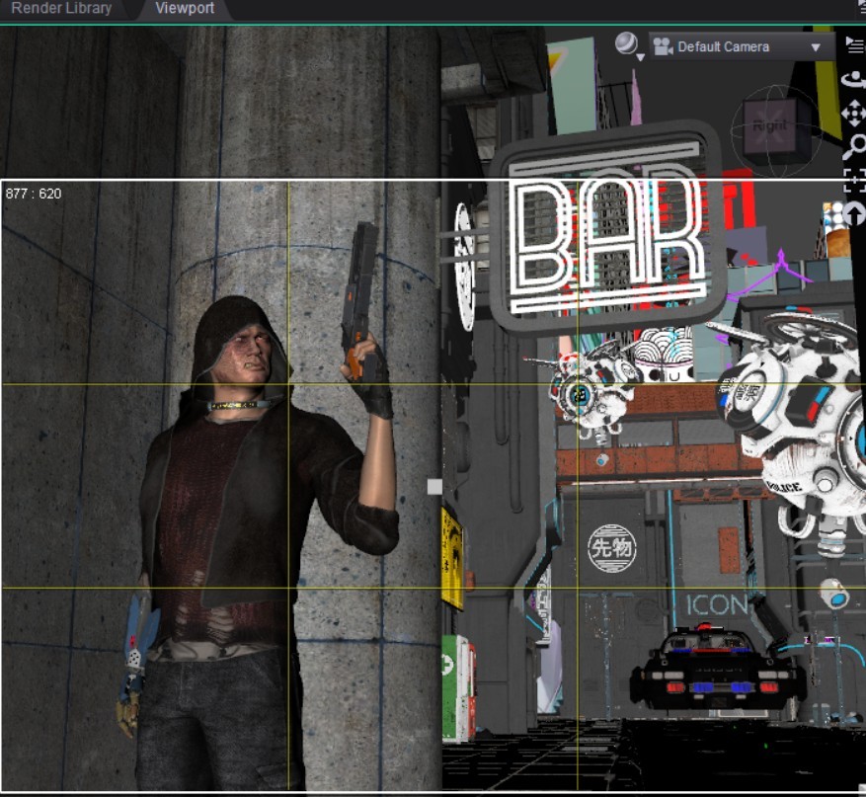The width and height of the screenshot is (866, 797).
Task: Open the Default Camera view dropdown
Action: tap(742, 47)
